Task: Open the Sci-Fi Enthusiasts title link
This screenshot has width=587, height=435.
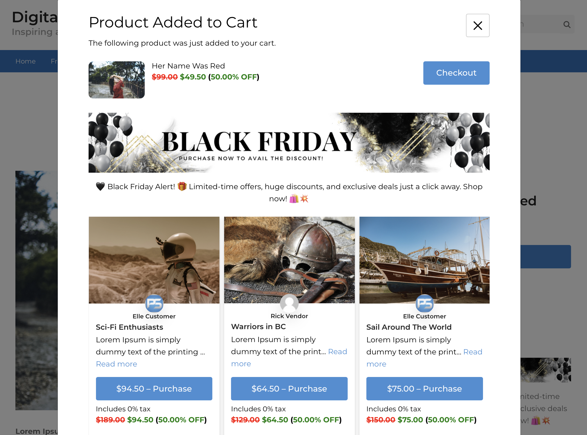Action: (x=129, y=327)
